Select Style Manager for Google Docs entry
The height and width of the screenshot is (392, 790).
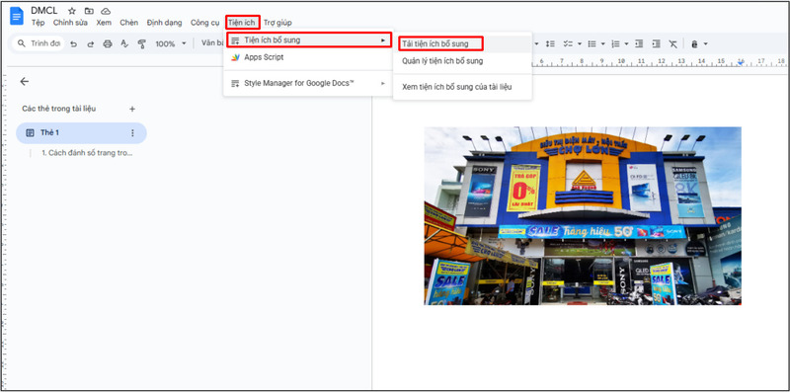pyautogui.click(x=307, y=83)
